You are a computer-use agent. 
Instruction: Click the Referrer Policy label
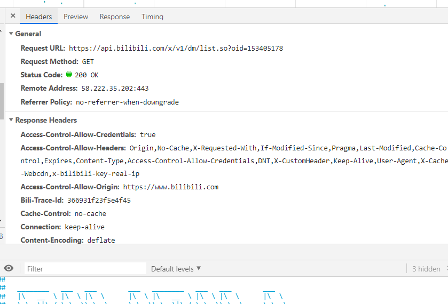coord(46,102)
